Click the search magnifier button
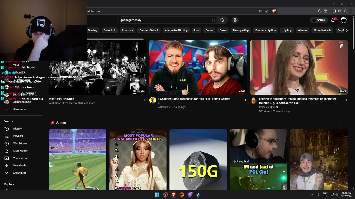The image size is (355, 199). pyautogui.click(x=222, y=20)
